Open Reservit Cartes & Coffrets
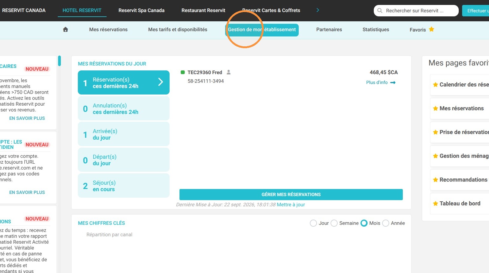Viewport: 489px width, 273px height. click(271, 10)
